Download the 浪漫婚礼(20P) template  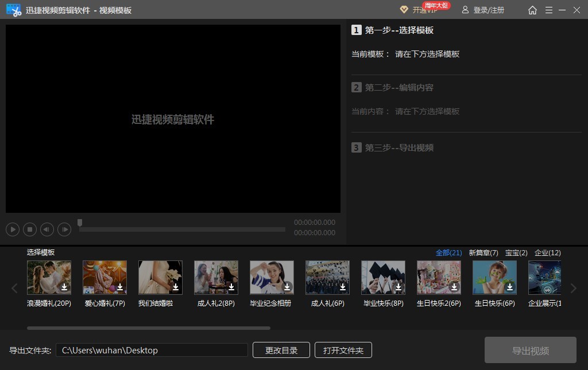coord(65,287)
